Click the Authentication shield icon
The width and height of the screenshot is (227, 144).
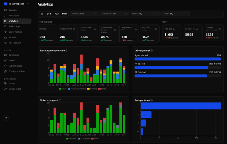point(5,66)
